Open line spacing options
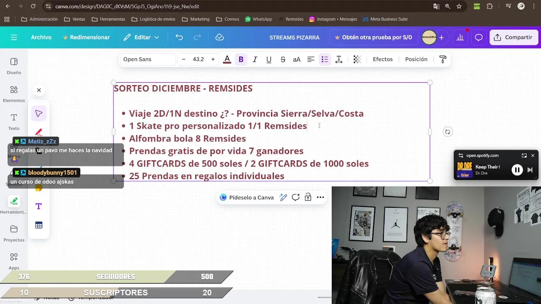This screenshot has height=304, width=541. 339,59
